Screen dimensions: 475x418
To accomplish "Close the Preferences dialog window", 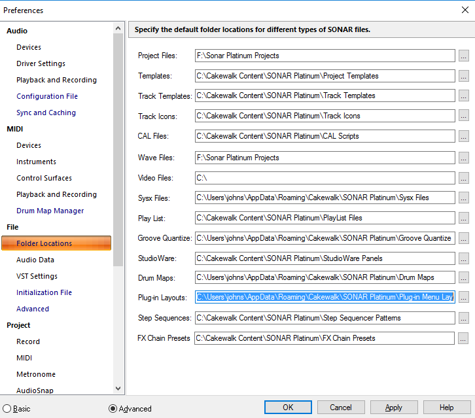I will coord(465,10).
